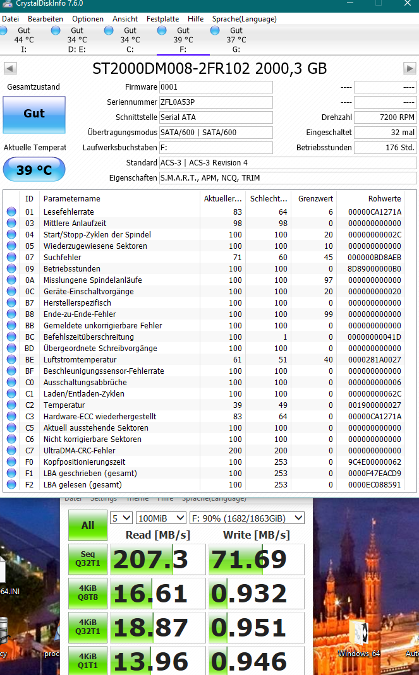This screenshot has width=419, height=675.
Task: Run the Seq Q32T1 benchmark
Action: [x=88, y=559]
